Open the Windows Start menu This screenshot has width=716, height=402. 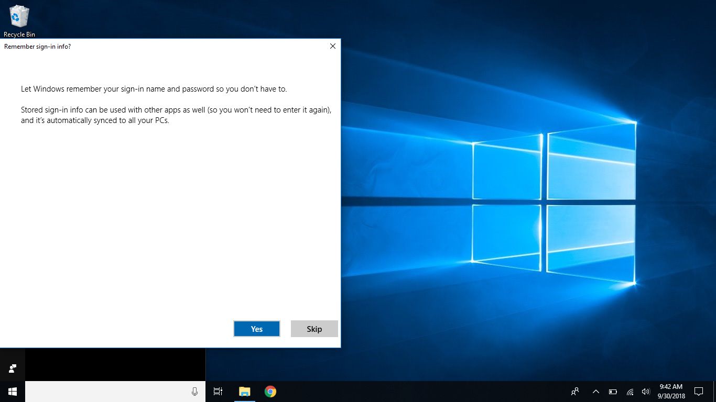coord(13,392)
